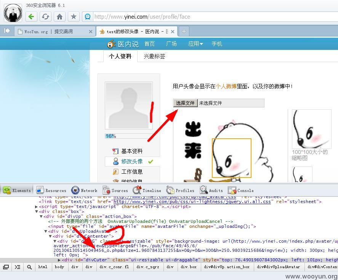This screenshot has width=338, height=280.
Task: Click the devtools search magnifier icon
Action: [29, 267]
